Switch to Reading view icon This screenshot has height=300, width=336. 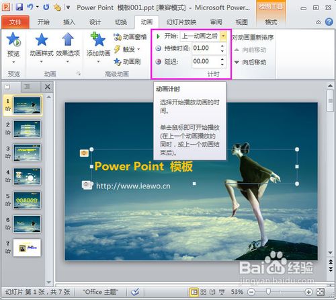212,292
